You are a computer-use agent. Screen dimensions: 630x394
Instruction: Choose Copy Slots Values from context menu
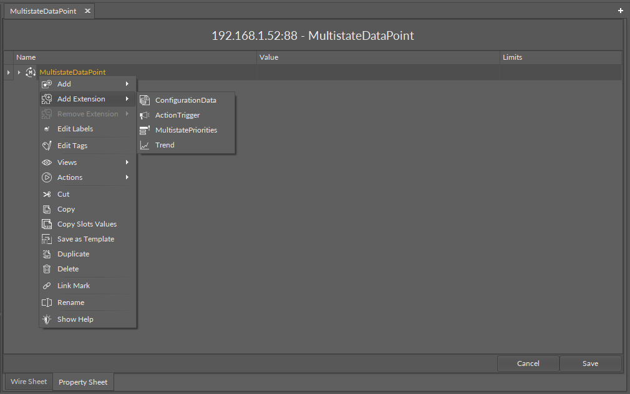pyautogui.click(x=87, y=224)
